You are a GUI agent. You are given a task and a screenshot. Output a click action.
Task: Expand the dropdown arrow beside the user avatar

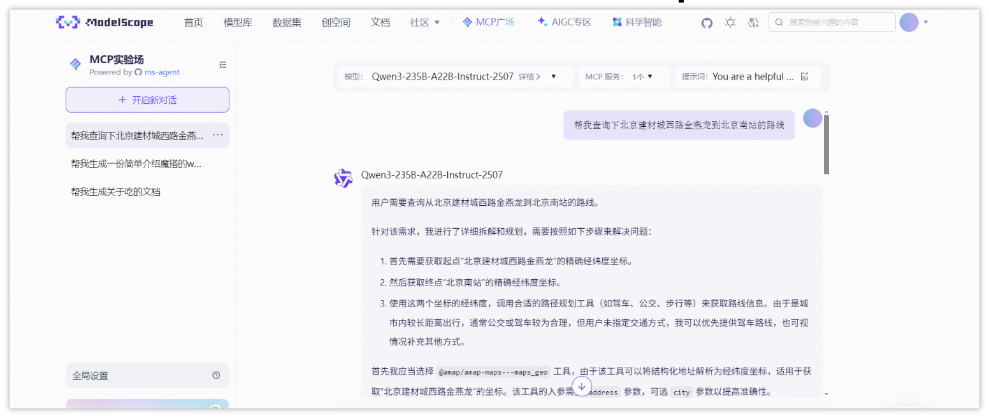[x=925, y=22]
